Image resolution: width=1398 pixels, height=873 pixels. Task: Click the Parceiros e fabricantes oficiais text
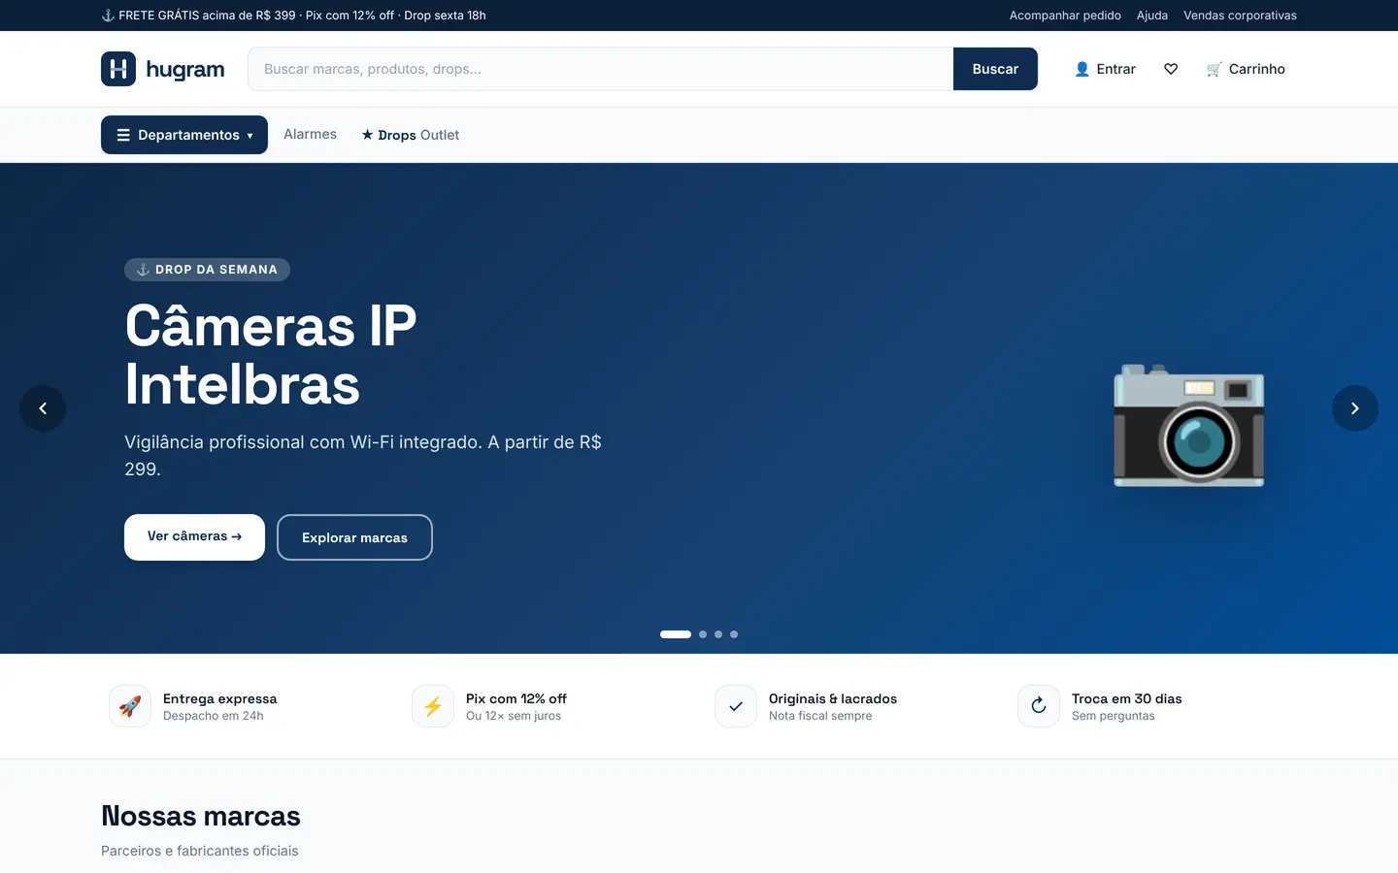point(200,851)
